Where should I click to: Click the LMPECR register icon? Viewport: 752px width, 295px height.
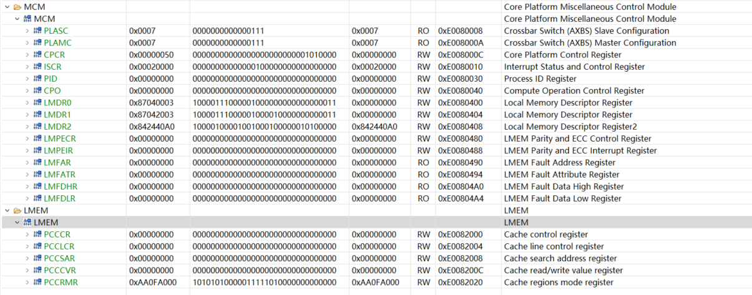pos(37,138)
